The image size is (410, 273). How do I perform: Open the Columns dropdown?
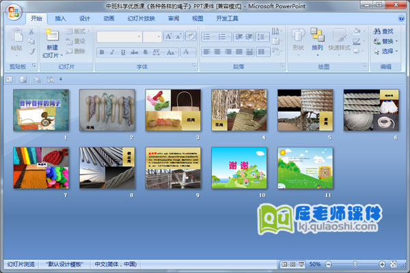[263, 52]
